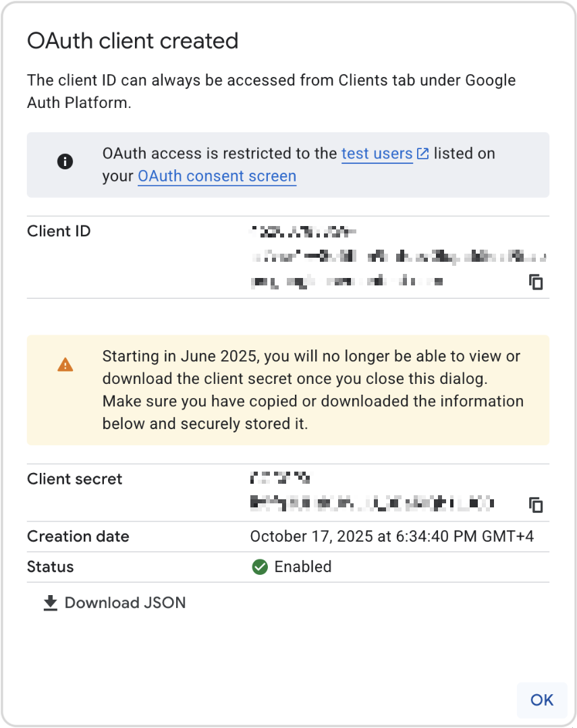Select the OAuth client created dialog title
577x728 pixels.
point(132,41)
